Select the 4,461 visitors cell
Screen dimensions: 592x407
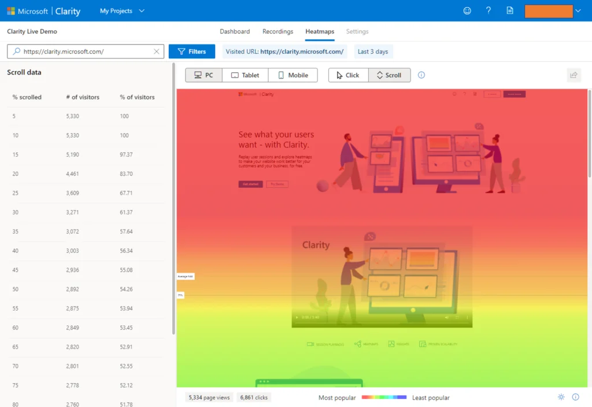72,173
